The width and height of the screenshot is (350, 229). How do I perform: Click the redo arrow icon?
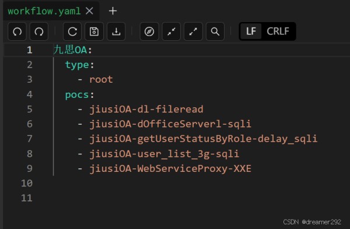(39, 31)
